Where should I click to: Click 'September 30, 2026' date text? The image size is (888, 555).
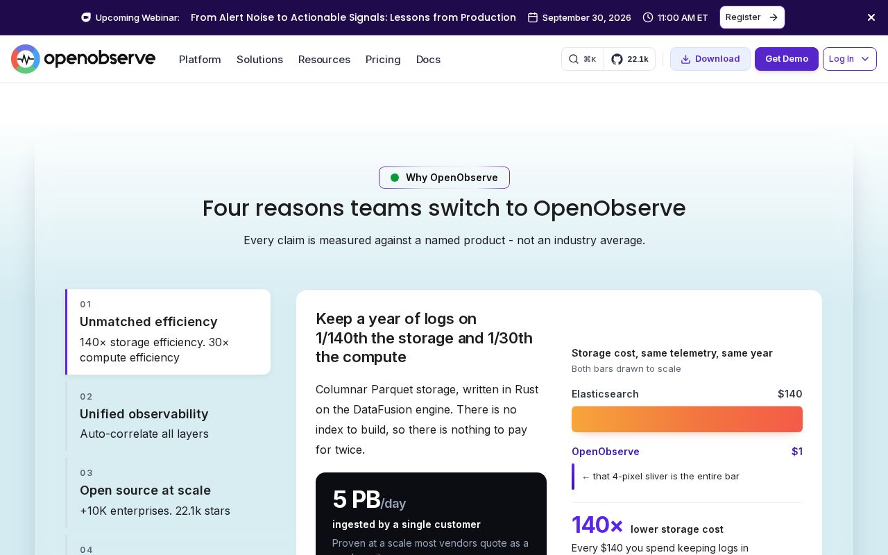(587, 17)
